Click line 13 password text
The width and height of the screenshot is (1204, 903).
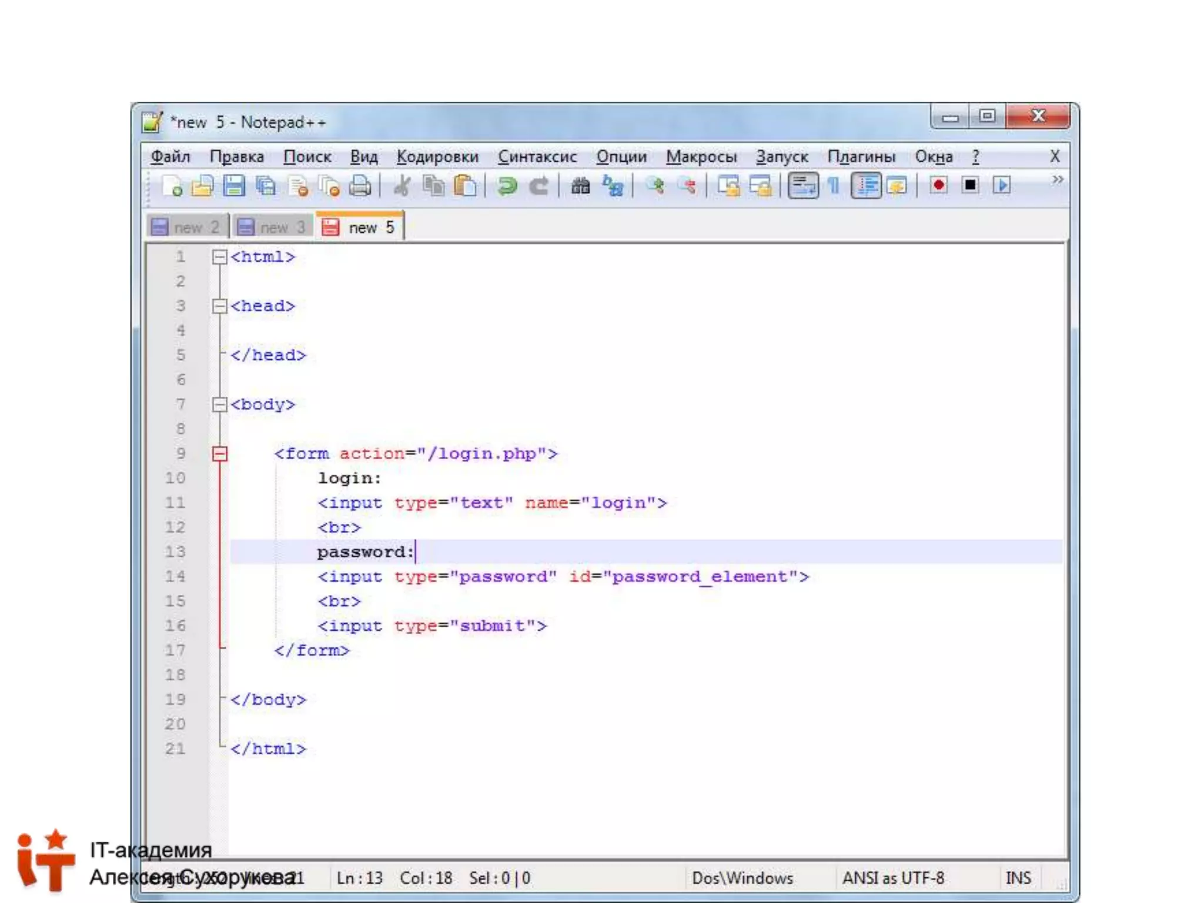[364, 552]
